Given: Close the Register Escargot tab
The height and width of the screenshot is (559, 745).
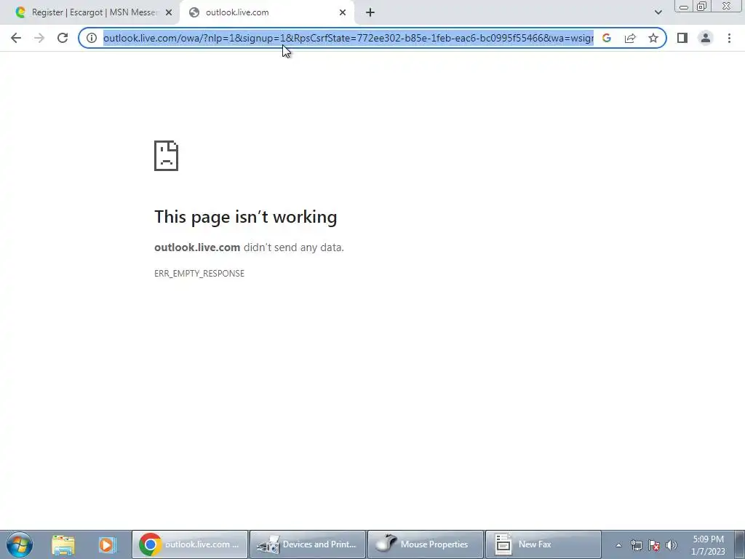Looking at the screenshot, I should click(x=169, y=12).
